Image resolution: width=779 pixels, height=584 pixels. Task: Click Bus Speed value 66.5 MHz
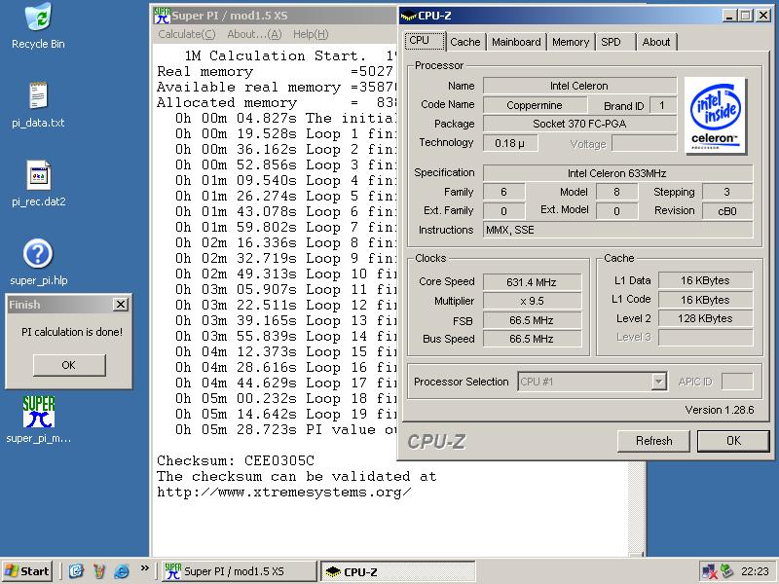coord(532,339)
